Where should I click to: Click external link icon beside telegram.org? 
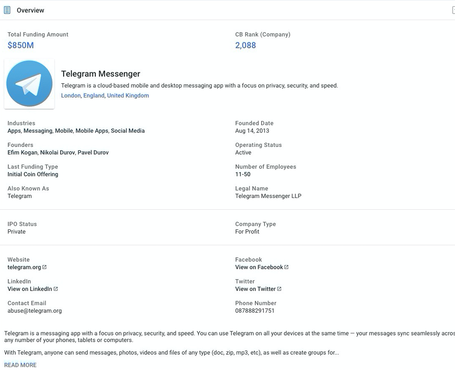tap(44, 267)
